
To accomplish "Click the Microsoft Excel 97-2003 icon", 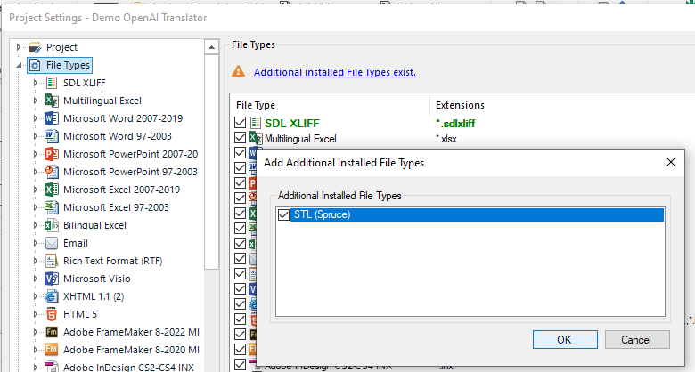I will pos(52,207).
